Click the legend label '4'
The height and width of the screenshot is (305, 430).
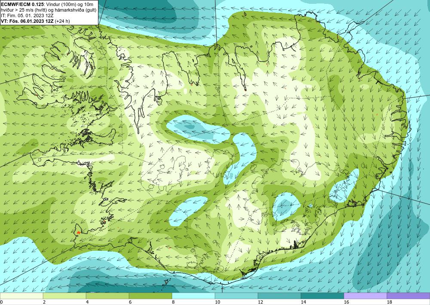[x=87, y=302]
